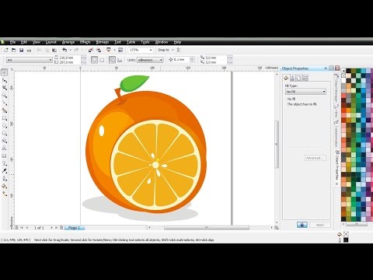Viewport: 373px width, 280px height.
Task: Expand the Application Launcher dropdown arrow
Action: [114, 50]
